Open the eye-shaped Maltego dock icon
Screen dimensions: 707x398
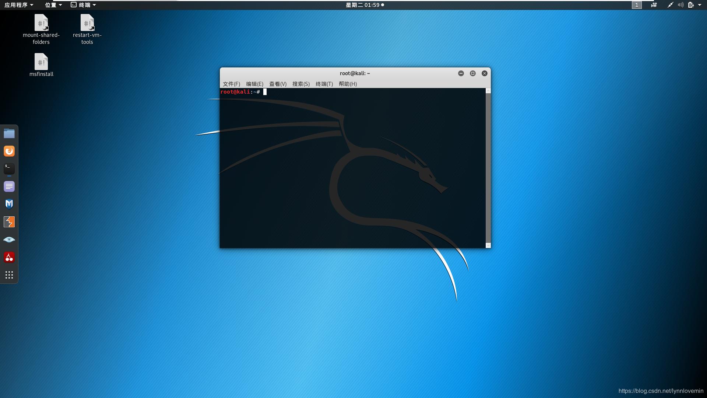point(9,240)
